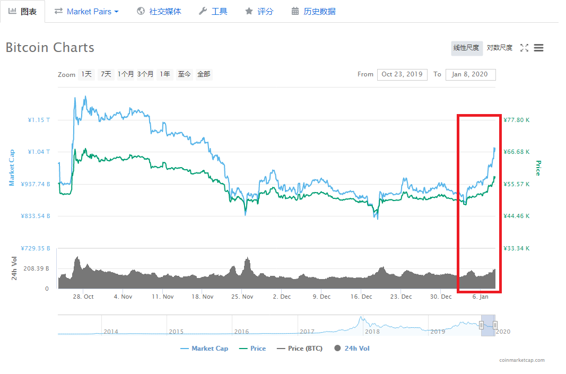Open the chart export hamburger menu

[538, 47]
